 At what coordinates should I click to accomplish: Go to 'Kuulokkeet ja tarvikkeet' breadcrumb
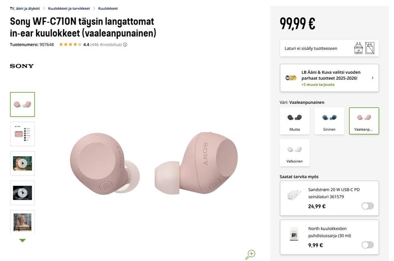(69, 8)
